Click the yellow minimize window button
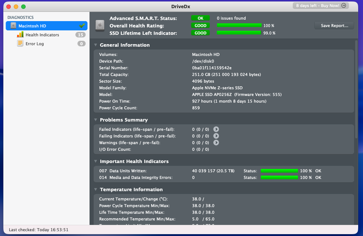This screenshot has width=363, height=236. point(16,7)
